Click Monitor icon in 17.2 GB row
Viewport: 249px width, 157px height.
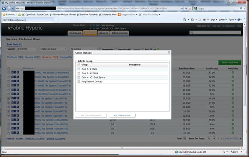13,73
